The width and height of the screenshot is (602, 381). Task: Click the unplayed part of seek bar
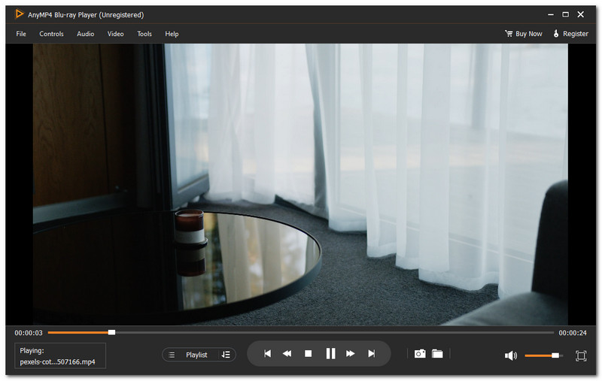pyautogui.click(x=334, y=332)
